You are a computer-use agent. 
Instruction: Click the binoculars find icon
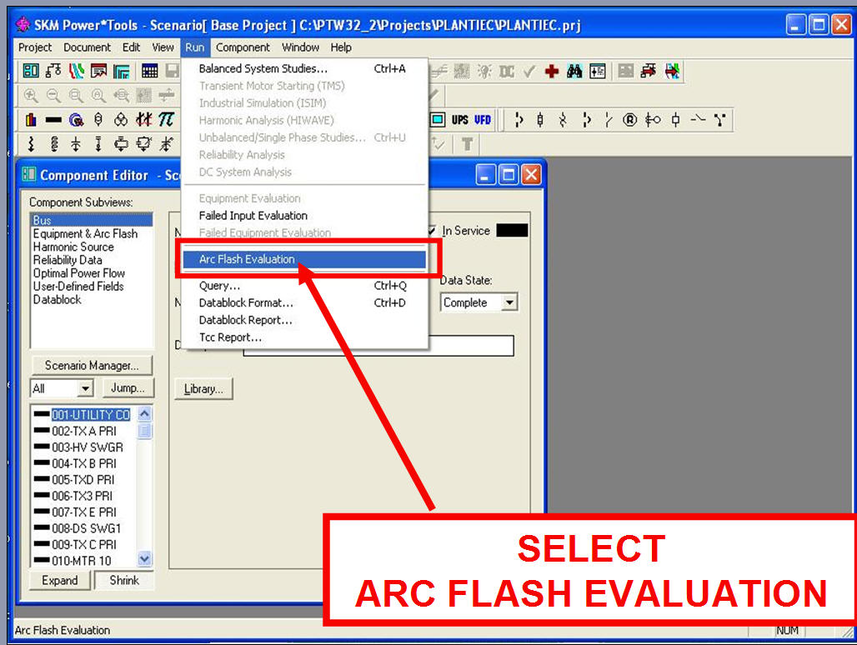574,72
